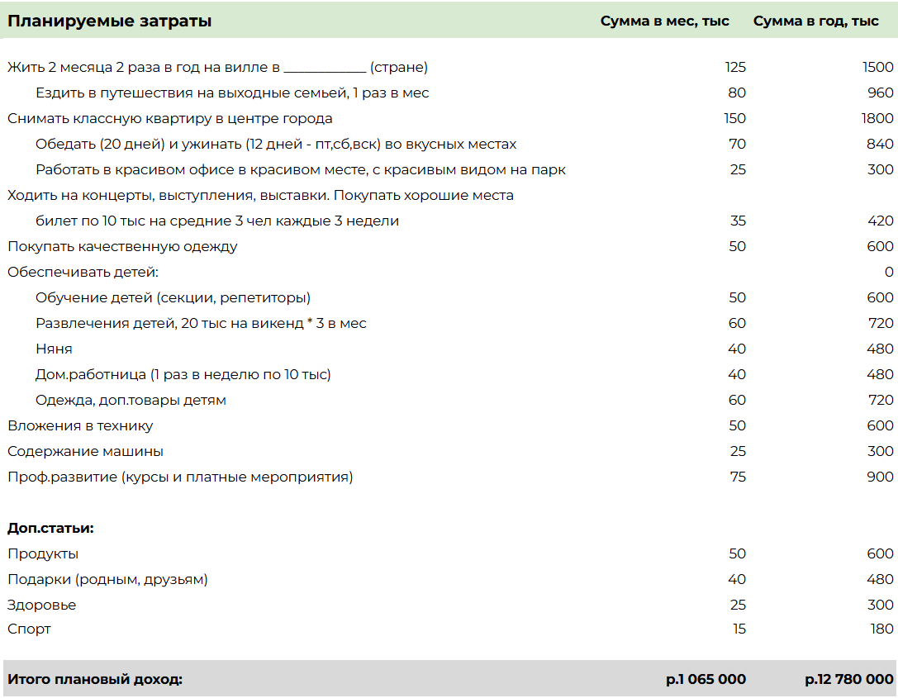Click yearly amount 1800 for renting the apartment
This screenshot has height=698, width=898.
coord(877,119)
